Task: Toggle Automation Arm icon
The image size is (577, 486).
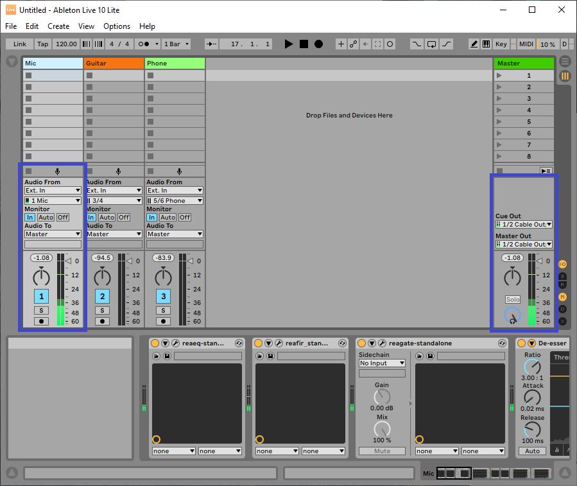Action: click(x=353, y=44)
